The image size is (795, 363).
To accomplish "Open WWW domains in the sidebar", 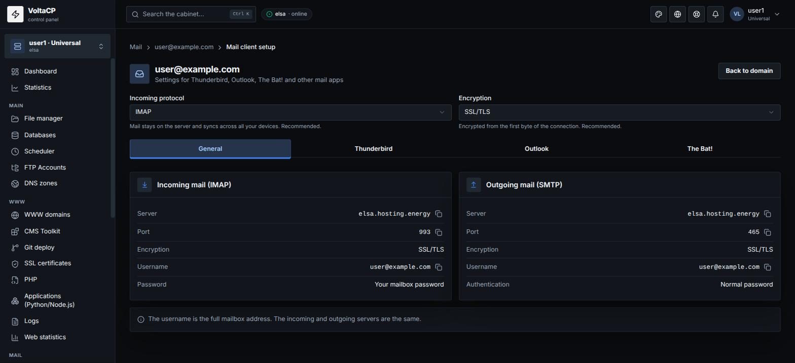I will point(57,215).
